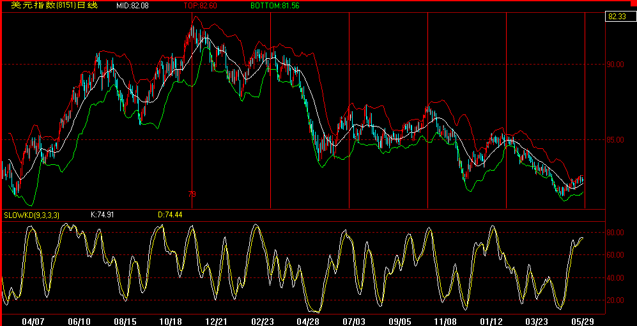Select the 11/08 date label
The width and height of the screenshot is (637, 326).
[x=446, y=321]
